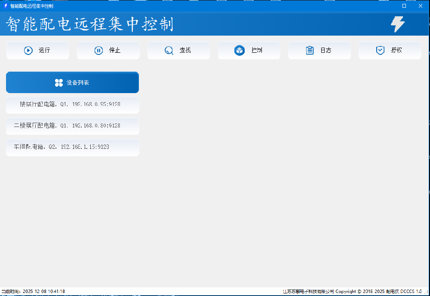
Task: Click the shield icon on the 授权 button
Action: [380, 50]
